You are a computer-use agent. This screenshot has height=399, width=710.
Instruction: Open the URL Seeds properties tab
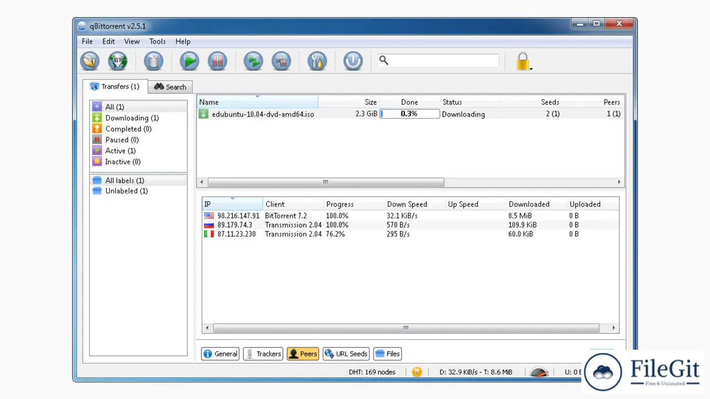(x=346, y=354)
